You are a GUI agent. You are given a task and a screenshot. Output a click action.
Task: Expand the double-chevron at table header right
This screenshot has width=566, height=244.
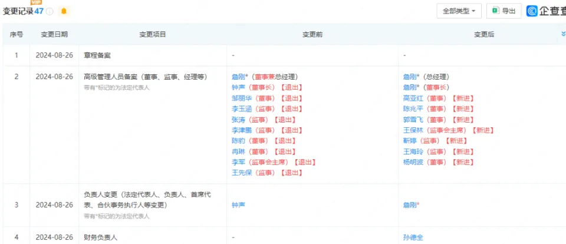point(563,34)
